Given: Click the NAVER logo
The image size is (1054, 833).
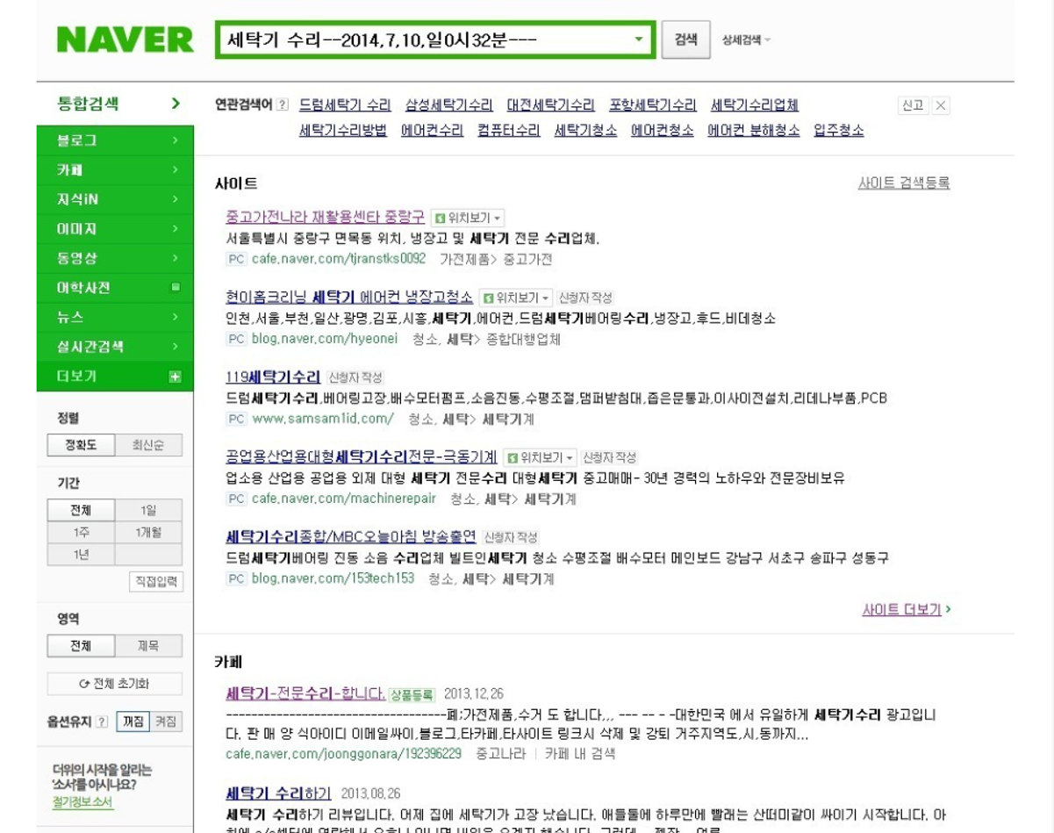Looking at the screenshot, I should tap(125, 39).
